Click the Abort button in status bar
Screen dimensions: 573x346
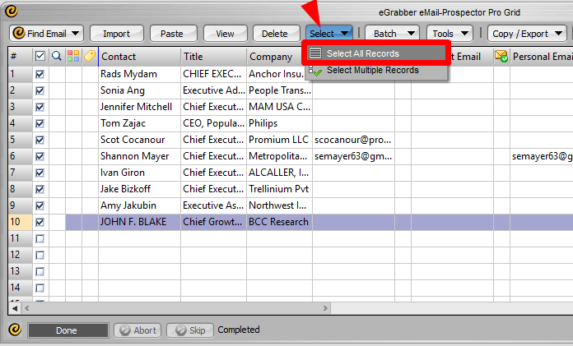(137, 330)
